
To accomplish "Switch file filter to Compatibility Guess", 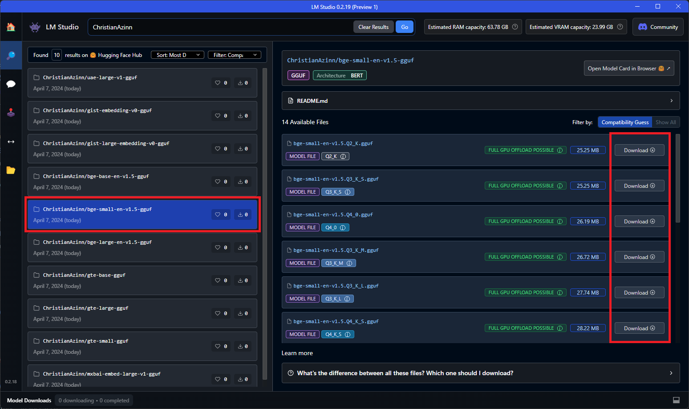I will click(x=624, y=122).
